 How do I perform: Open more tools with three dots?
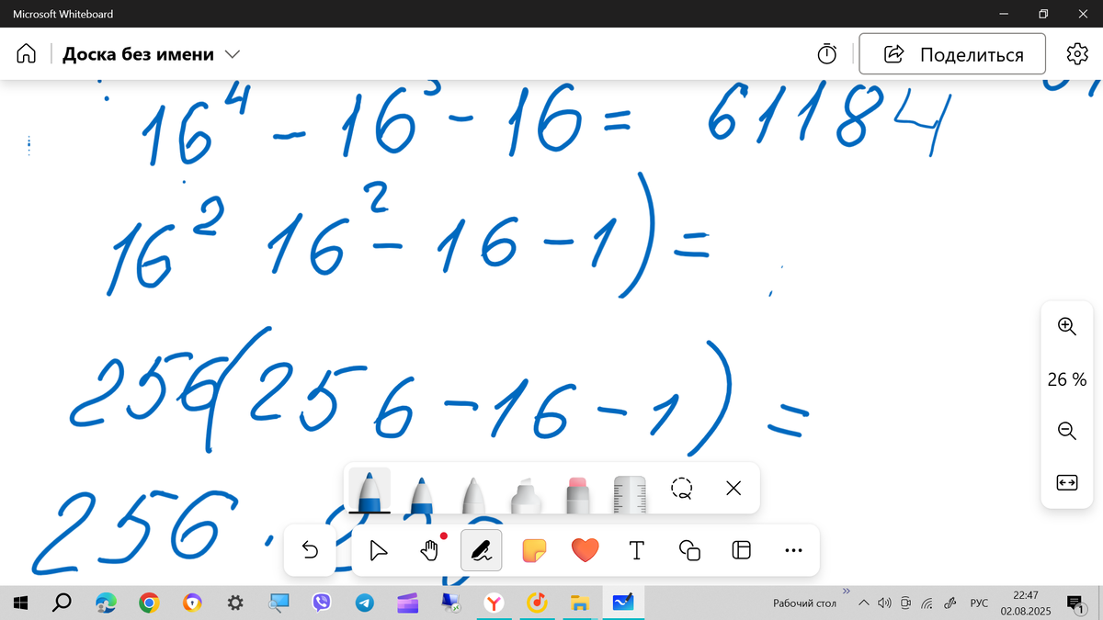[x=794, y=550]
